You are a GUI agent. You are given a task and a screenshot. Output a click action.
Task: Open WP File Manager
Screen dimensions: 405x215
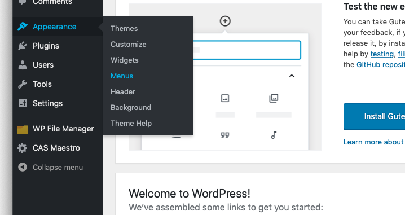tap(58, 129)
